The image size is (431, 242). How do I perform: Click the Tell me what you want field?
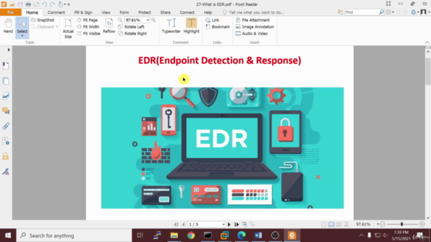click(253, 12)
